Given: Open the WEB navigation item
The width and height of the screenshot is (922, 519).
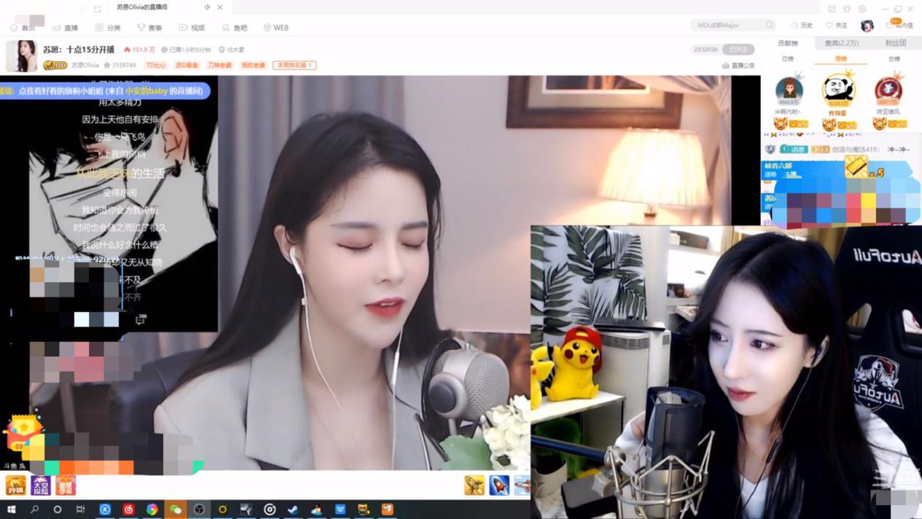Looking at the screenshot, I should coord(276,28).
